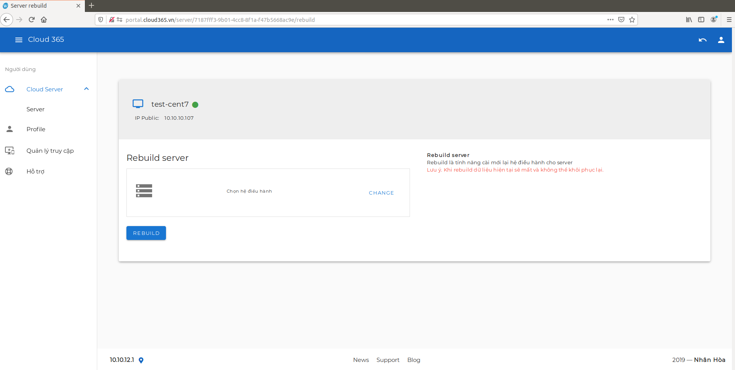Click the test-cent7 server name

click(170, 104)
